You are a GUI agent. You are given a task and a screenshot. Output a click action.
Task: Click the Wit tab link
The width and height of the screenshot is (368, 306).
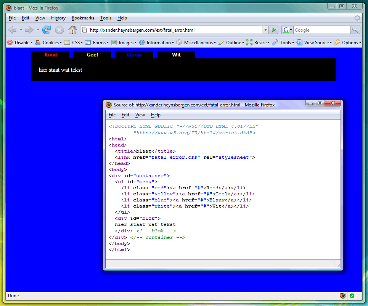coord(176,55)
